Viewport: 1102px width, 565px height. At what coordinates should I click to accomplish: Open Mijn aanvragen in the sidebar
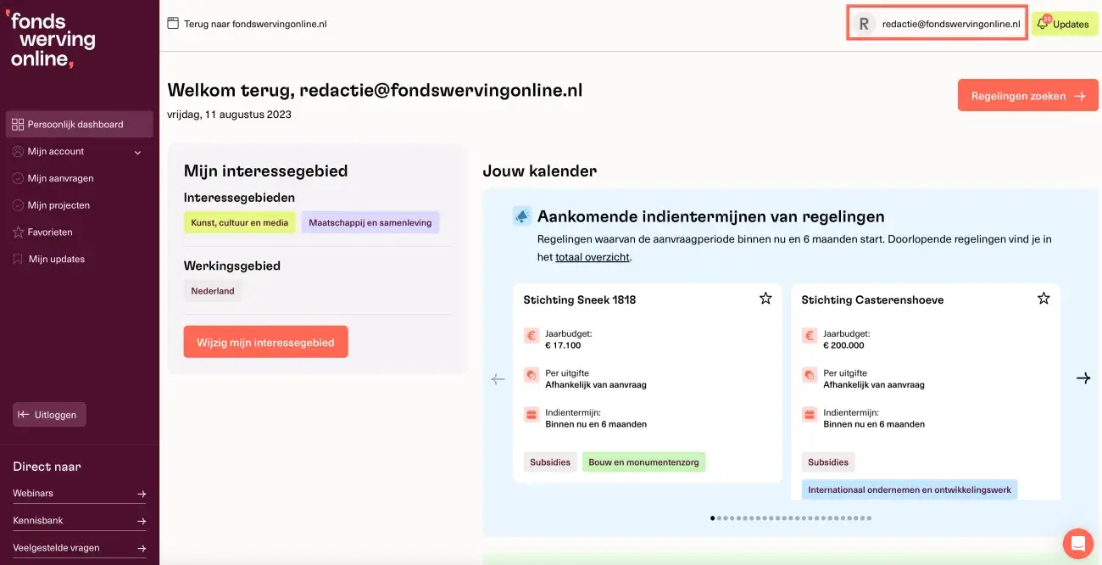[60, 178]
